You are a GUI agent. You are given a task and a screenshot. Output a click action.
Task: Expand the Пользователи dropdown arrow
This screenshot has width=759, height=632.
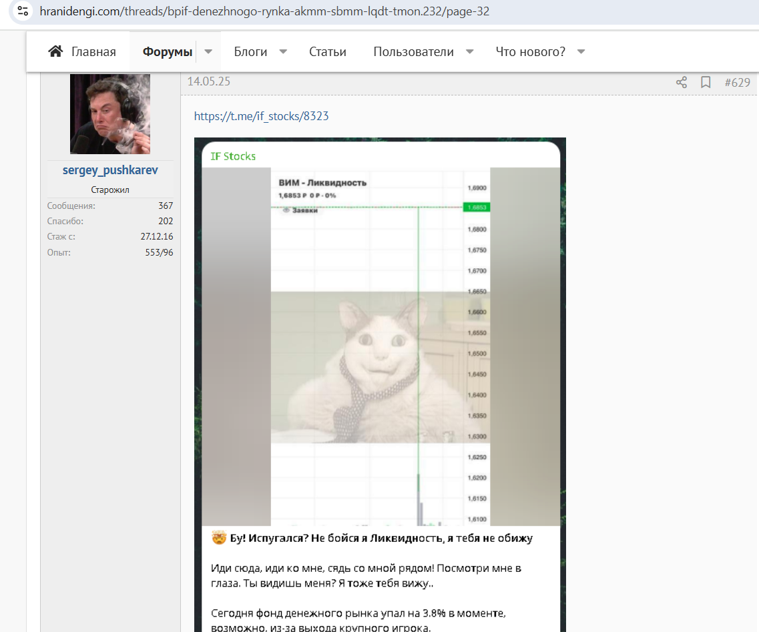click(x=469, y=51)
